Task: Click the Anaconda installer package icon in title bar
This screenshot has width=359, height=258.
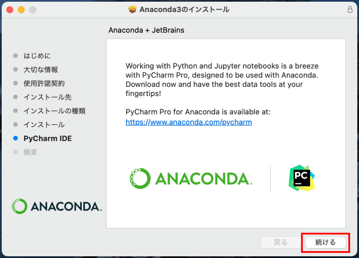Action: tap(132, 9)
